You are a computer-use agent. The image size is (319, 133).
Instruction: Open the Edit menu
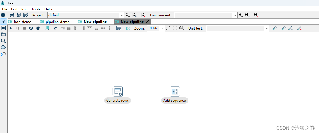pos(14,9)
